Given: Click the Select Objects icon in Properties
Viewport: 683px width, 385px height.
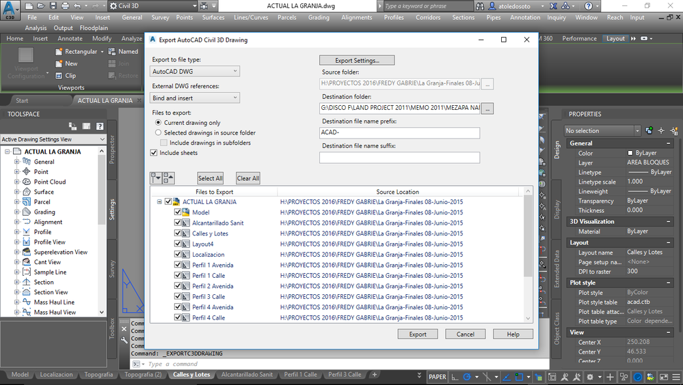Looking at the screenshot, I should (661, 130).
